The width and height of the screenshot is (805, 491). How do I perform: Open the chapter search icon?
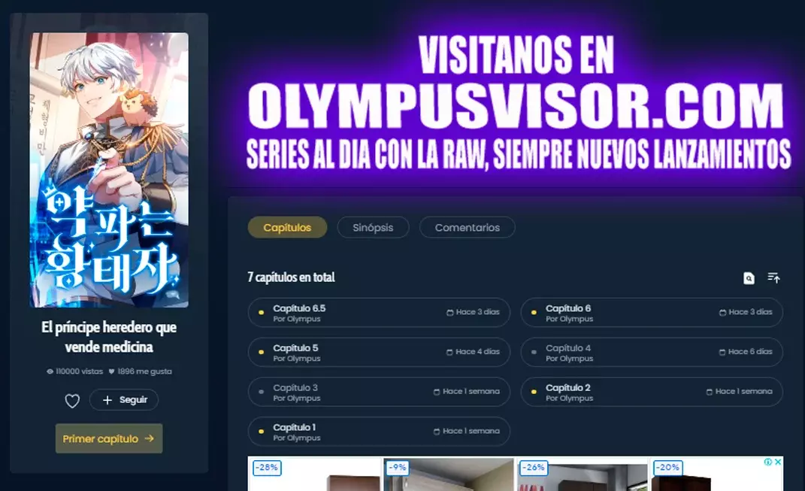(x=749, y=278)
